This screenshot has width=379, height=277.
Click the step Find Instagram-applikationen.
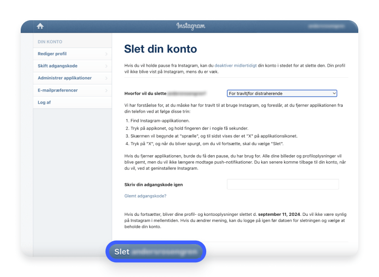(160, 121)
